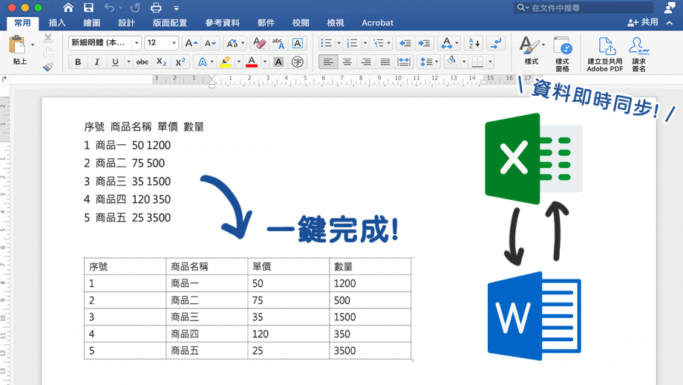This screenshot has height=385, width=683.
Task: Click the Asian layout A icon
Action: pos(446,42)
